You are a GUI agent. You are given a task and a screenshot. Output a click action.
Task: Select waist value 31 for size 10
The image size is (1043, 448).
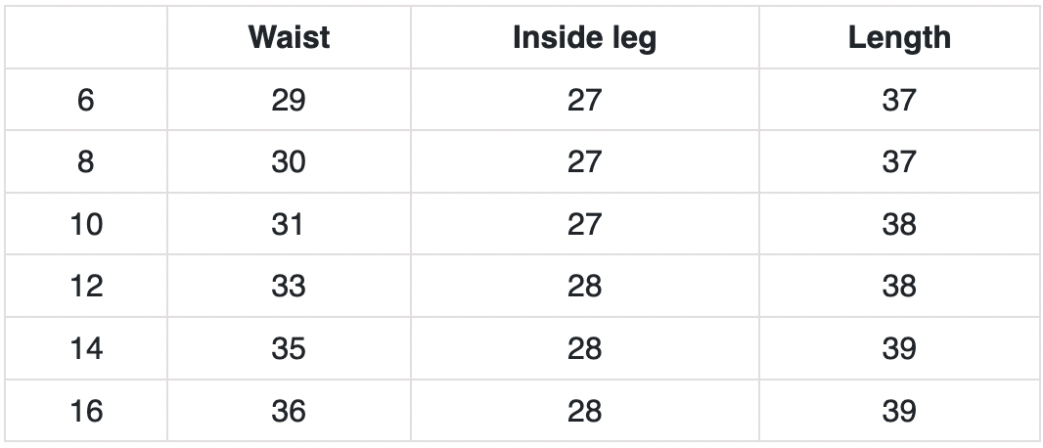coord(289,224)
